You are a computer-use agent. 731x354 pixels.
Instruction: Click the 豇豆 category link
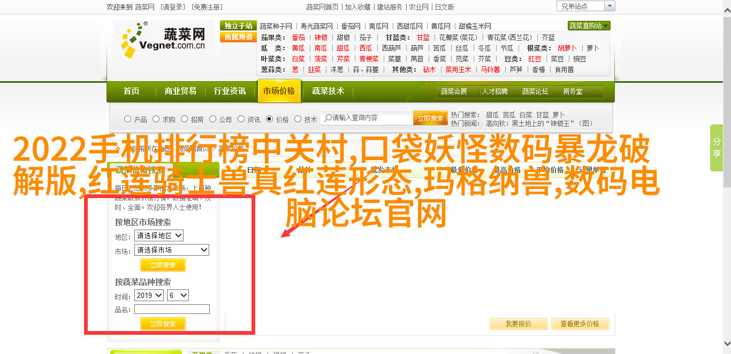(x=535, y=59)
